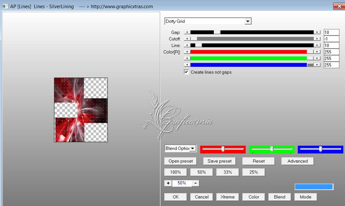Screen dimensions: 345x206
Task: Click the green color slider left arrow
Action: [x=187, y=58]
